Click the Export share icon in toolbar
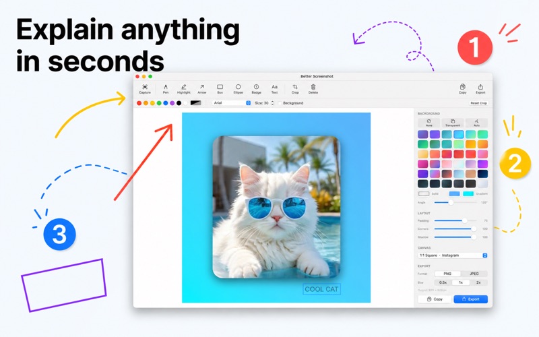The image size is (539, 337). 480,89
